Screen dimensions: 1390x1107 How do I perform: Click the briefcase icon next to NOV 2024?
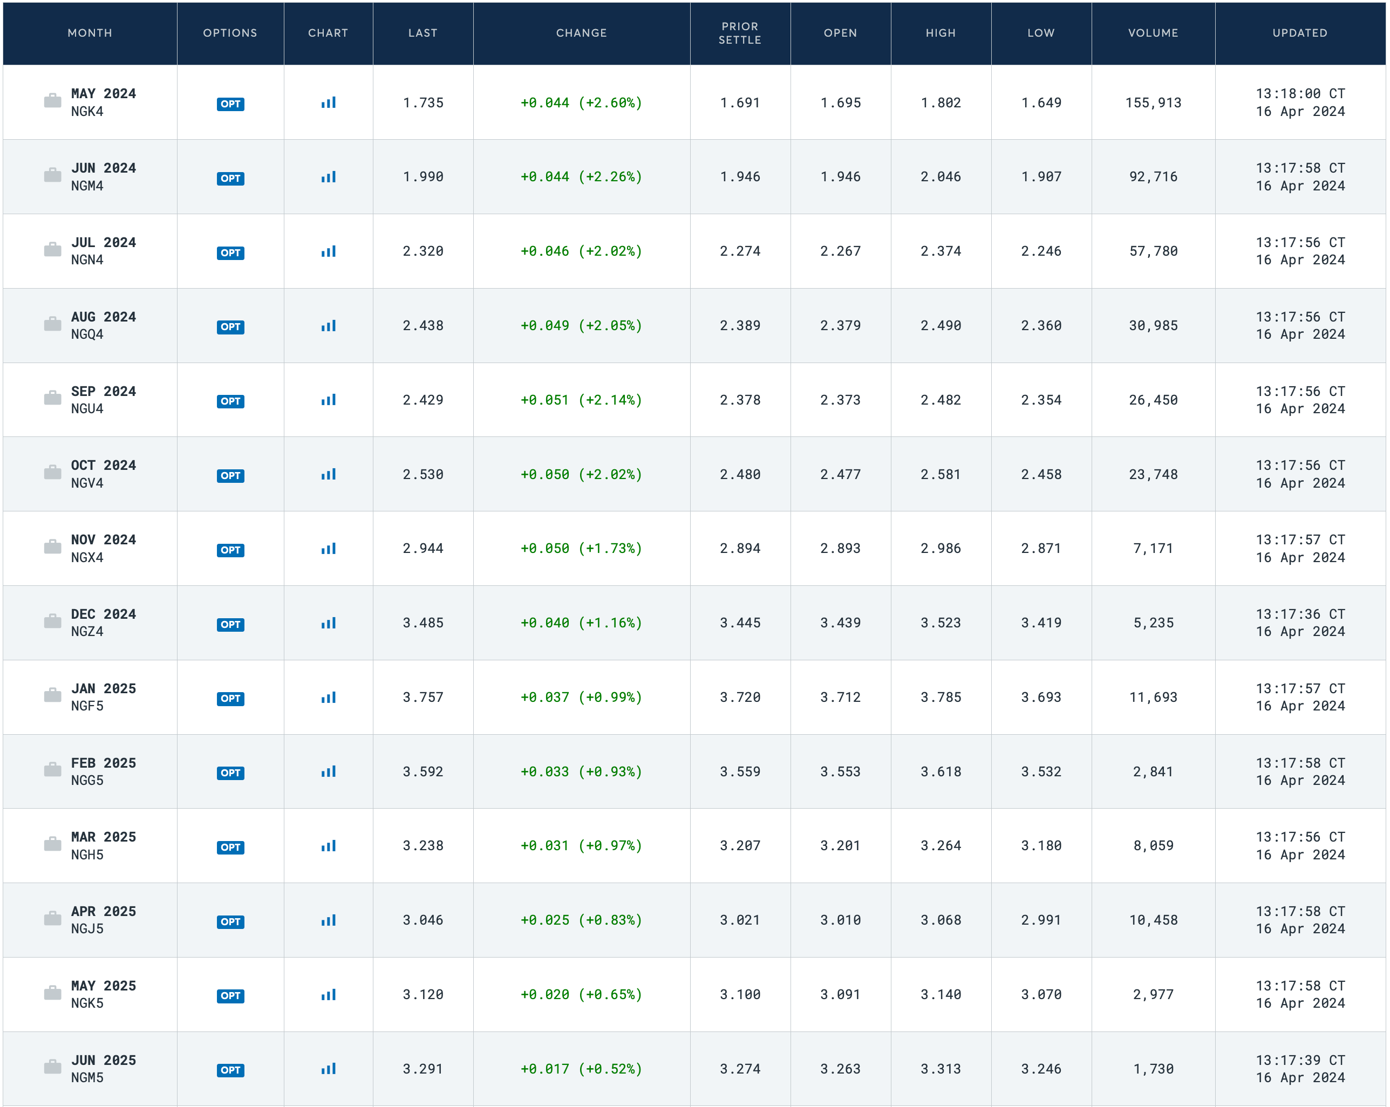pos(52,546)
